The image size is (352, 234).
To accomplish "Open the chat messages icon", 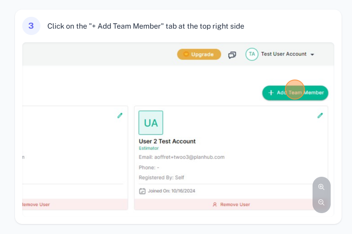I will click(x=232, y=55).
